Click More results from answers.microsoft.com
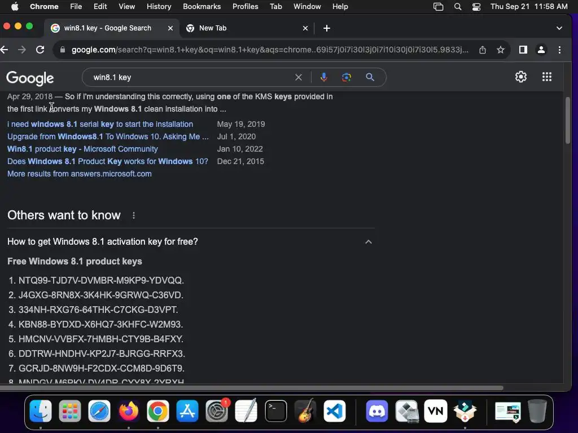This screenshot has width=578, height=433. point(79,174)
